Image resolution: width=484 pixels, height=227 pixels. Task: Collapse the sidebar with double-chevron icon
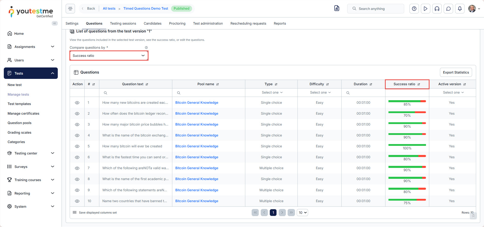click(x=54, y=23)
